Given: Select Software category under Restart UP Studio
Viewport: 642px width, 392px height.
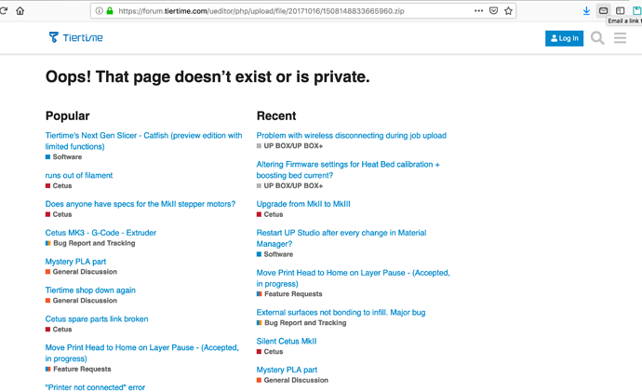Looking at the screenshot, I should (x=274, y=254).
